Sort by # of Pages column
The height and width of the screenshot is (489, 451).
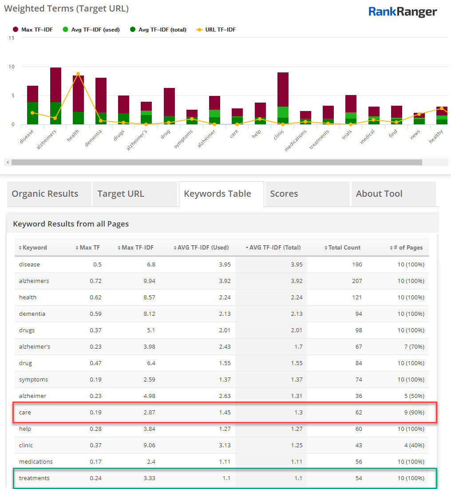408,248
